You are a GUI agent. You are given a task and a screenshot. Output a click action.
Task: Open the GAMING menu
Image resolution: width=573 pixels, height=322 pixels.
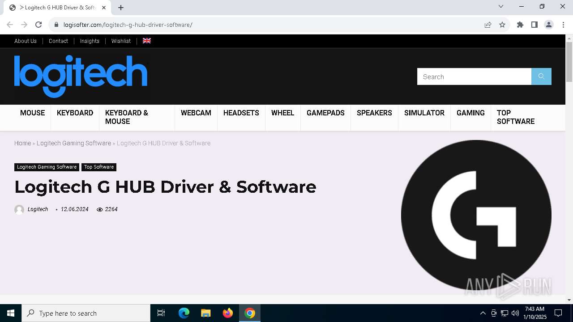(470, 113)
